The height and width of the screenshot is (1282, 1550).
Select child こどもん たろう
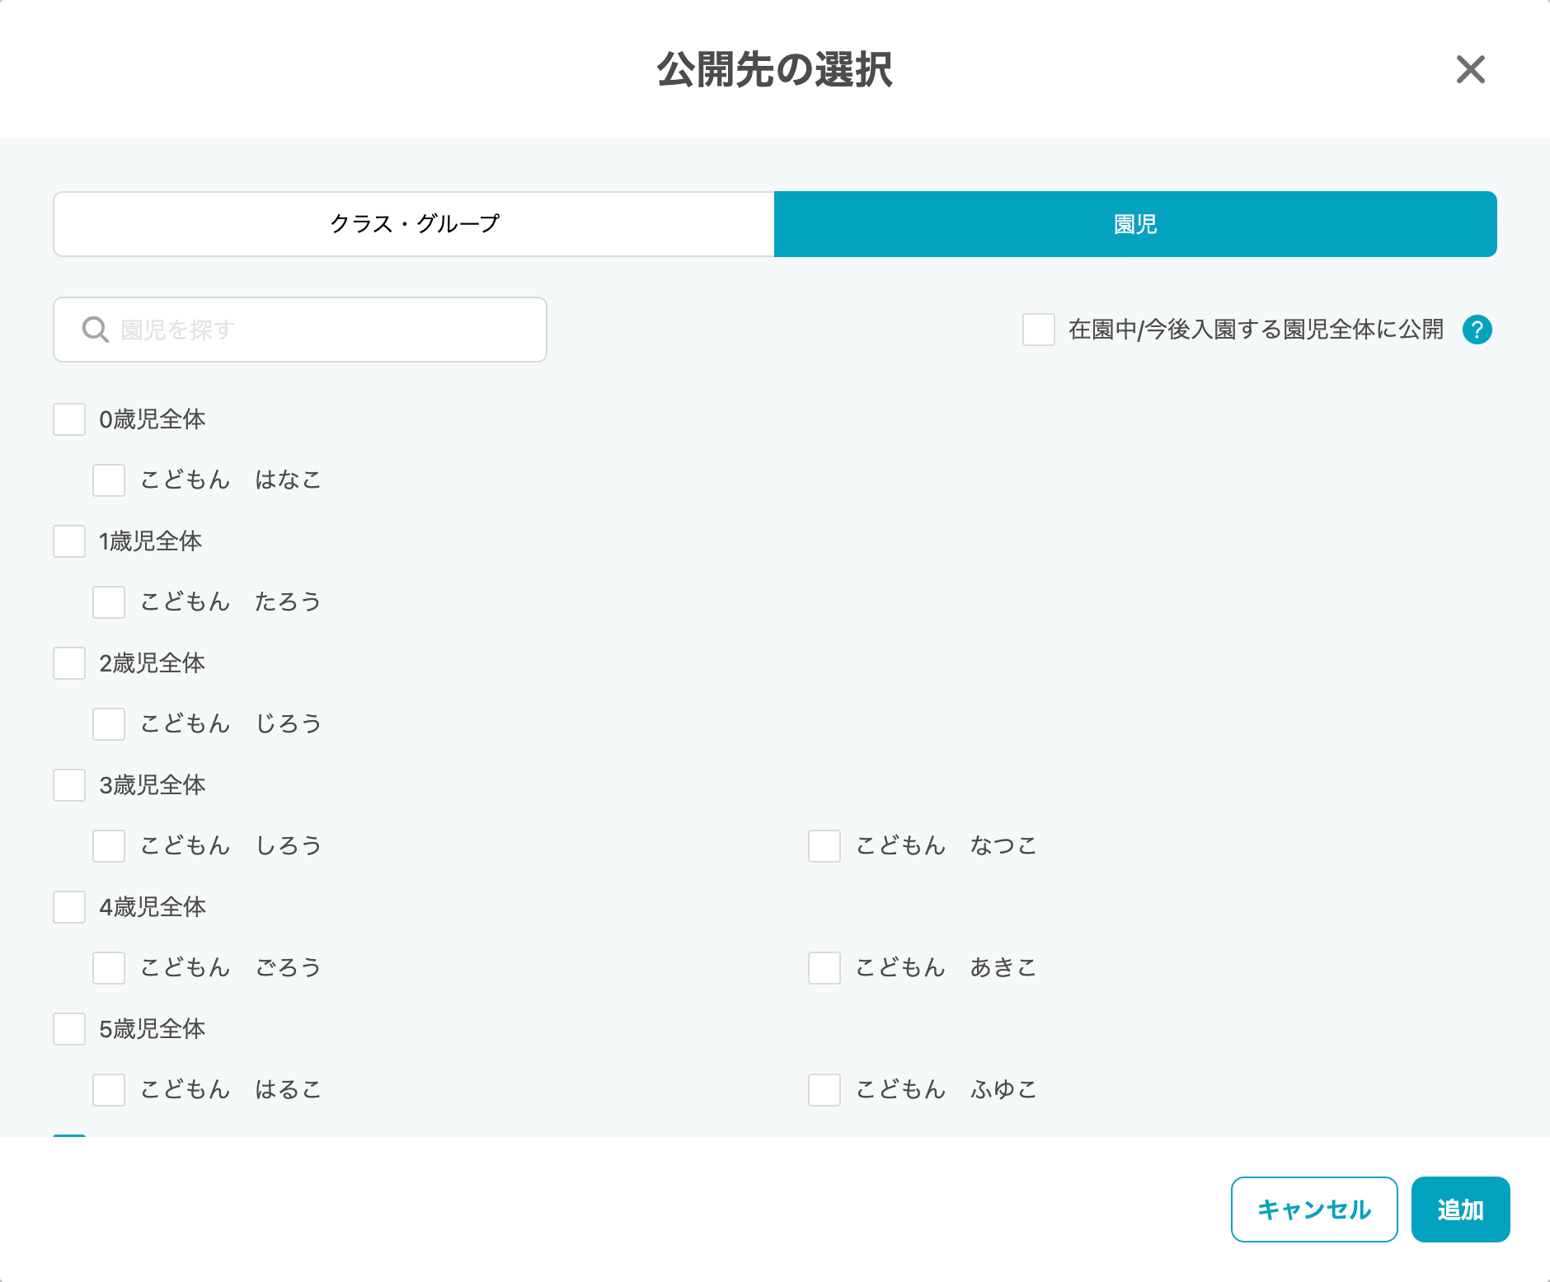point(109,602)
